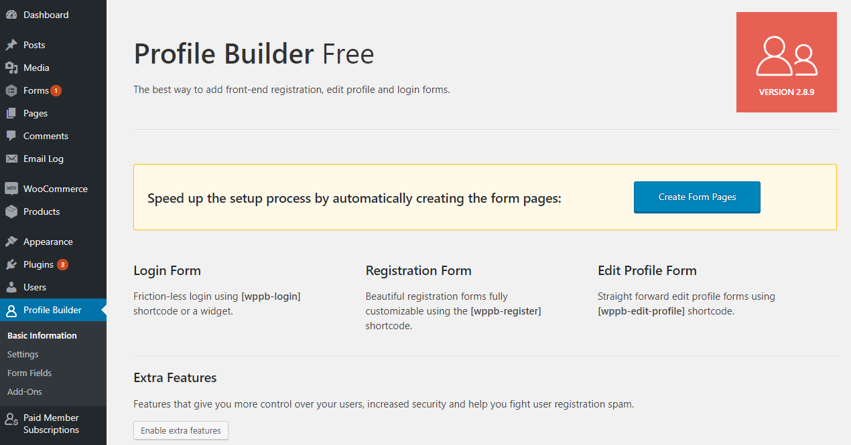This screenshot has width=851, height=445.
Task: Click the Media library icon
Action: point(11,68)
